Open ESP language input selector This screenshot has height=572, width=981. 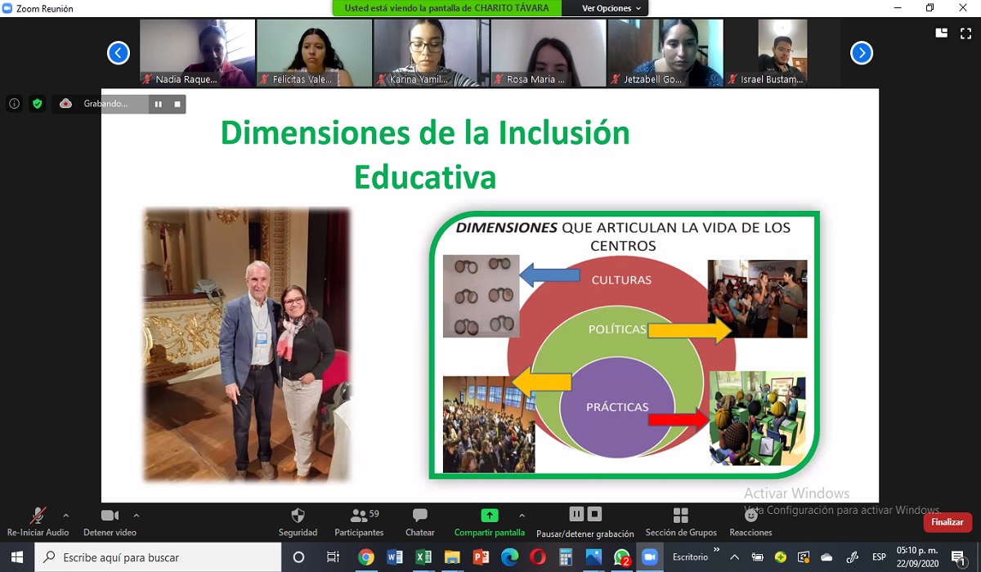coord(879,557)
